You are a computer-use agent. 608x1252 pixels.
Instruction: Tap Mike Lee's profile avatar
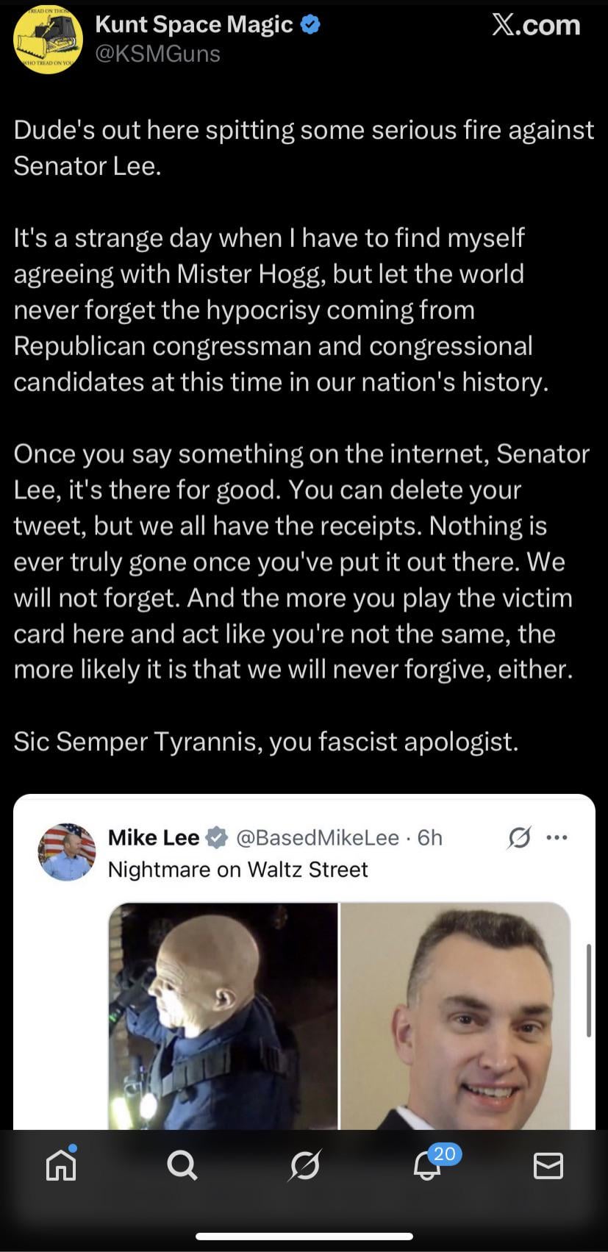tap(67, 851)
